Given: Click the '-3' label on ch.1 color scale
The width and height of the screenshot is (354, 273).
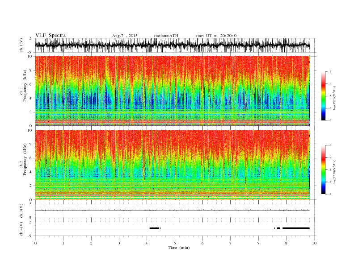Looking at the screenshot, I should click(330, 72).
